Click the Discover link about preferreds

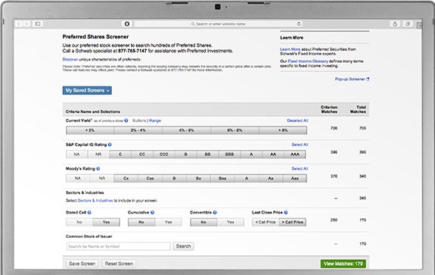(70, 59)
